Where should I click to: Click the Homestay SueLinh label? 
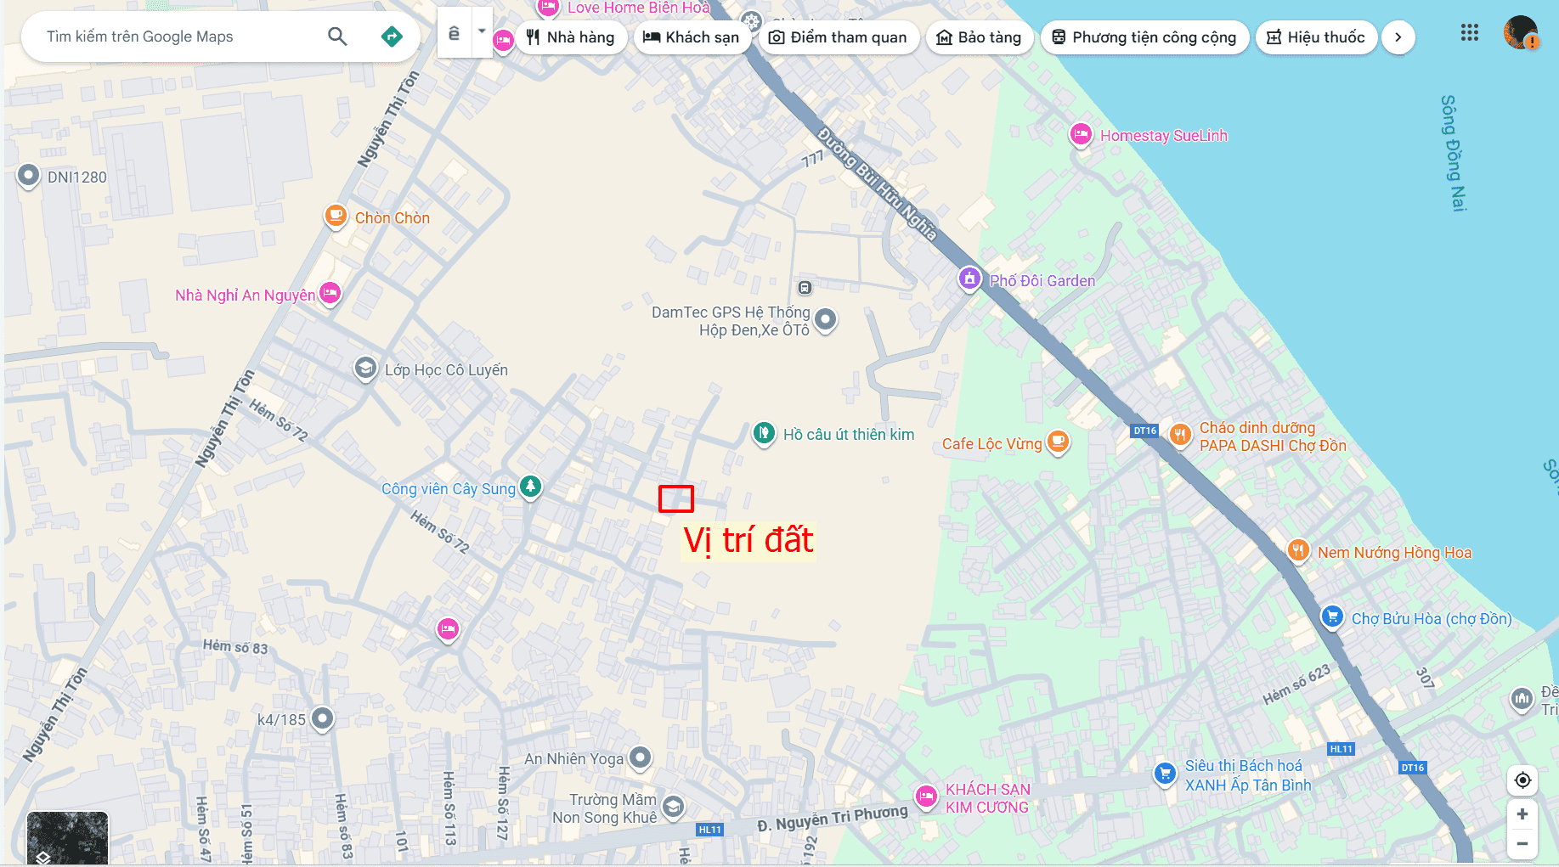pyautogui.click(x=1164, y=136)
